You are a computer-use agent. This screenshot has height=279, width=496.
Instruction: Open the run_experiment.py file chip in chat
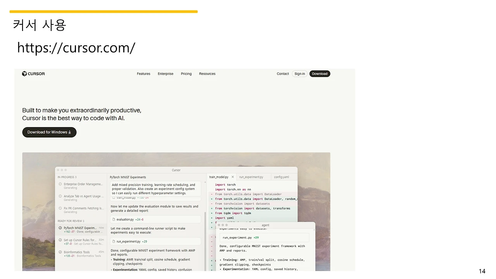click(156, 241)
